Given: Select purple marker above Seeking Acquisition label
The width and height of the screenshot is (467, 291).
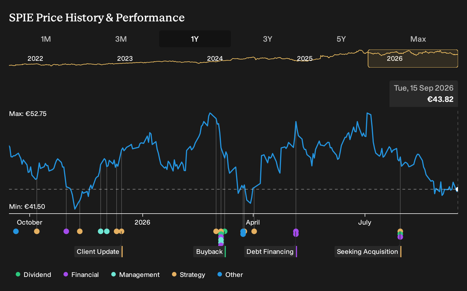Looking at the screenshot, I should (400, 237).
